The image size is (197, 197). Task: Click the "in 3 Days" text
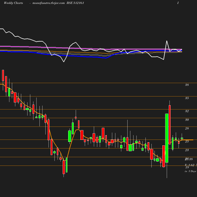coord(190,171)
